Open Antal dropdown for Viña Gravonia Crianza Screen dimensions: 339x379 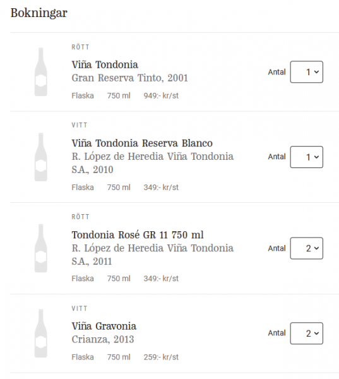(x=306, y=333)
